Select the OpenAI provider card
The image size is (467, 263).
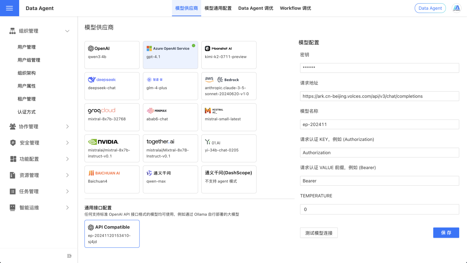(x=112, y=55)
